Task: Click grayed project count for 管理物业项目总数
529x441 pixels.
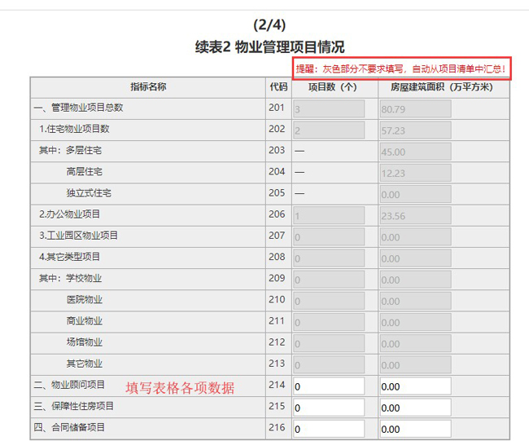Action: click(x=330, y=108)
